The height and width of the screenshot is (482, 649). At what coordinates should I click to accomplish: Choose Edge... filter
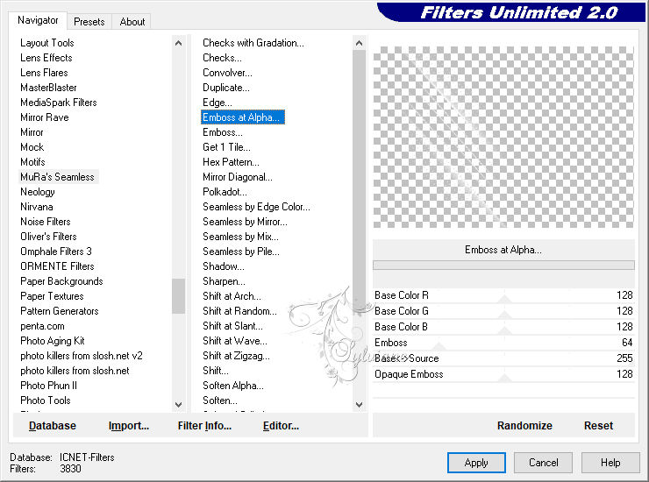pyautogui.click(x=218, y=103)
